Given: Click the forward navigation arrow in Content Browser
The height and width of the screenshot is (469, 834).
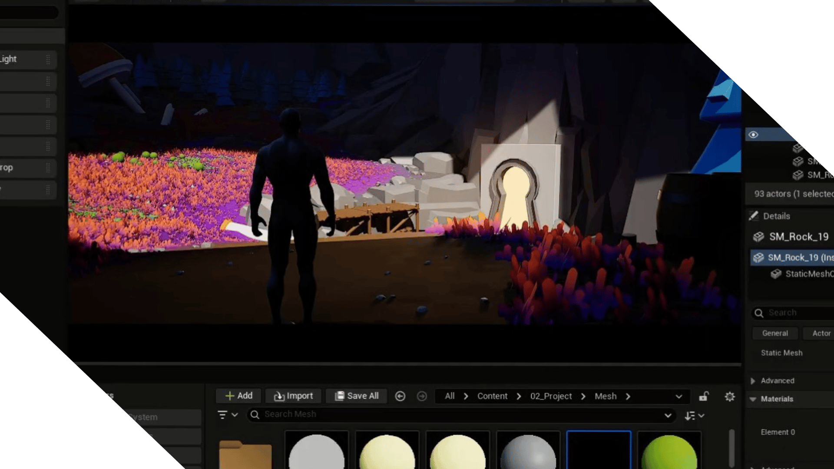Looking at the screenshot, I should point(422,396).
